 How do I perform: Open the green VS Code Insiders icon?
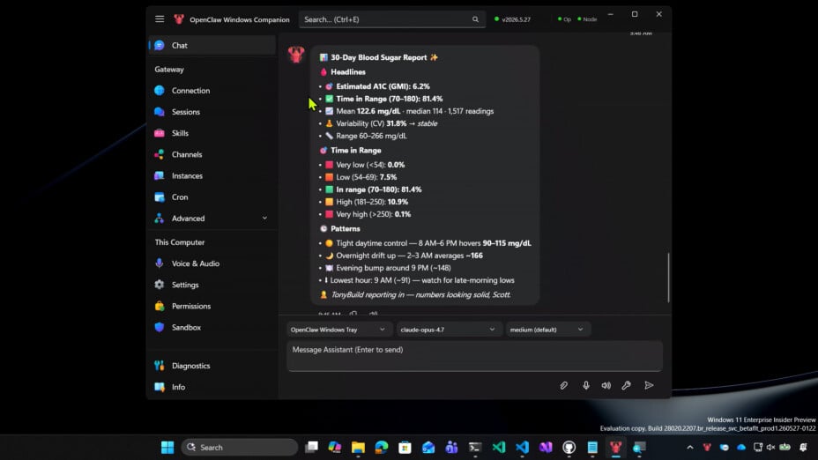point(499,448)
